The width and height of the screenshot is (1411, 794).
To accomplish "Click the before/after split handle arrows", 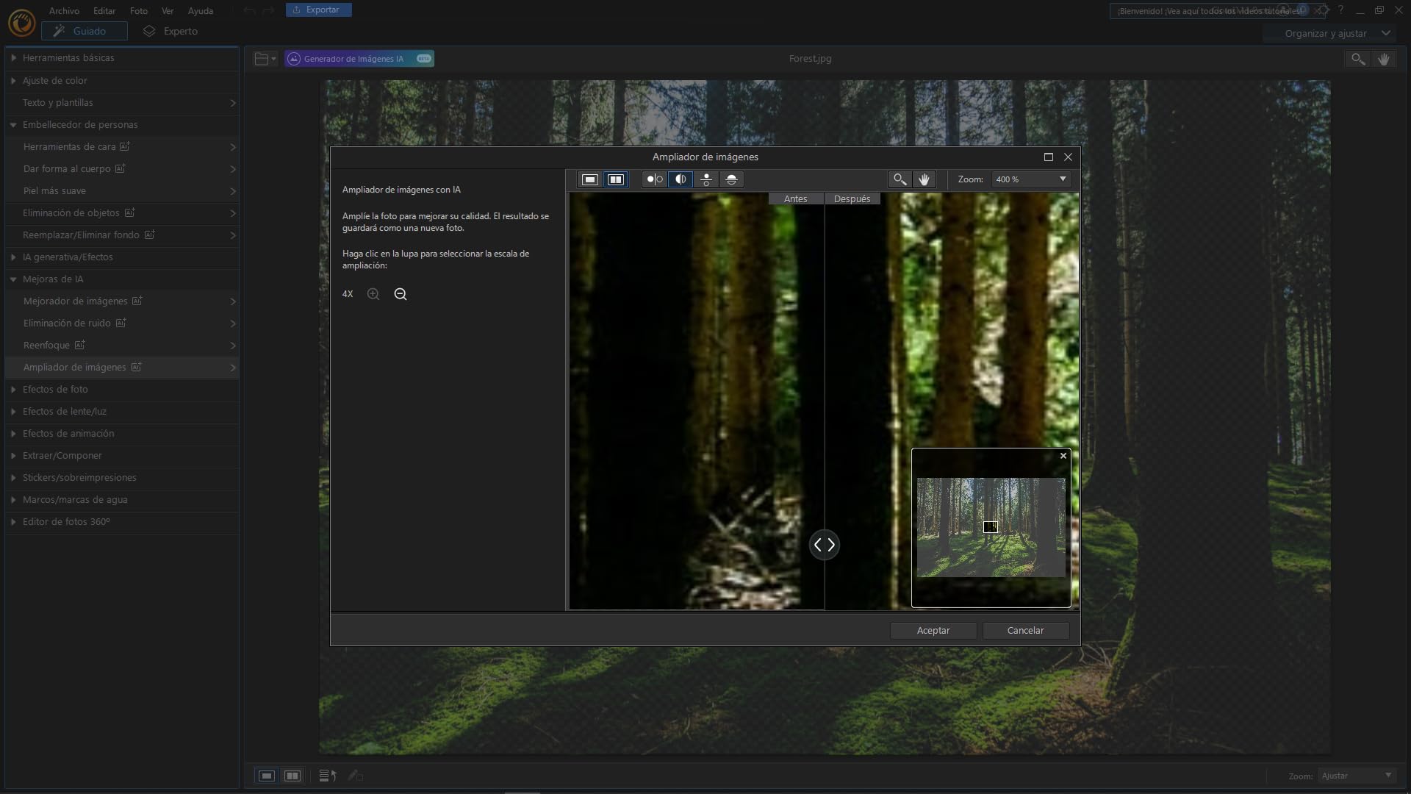I will (824, 545).
